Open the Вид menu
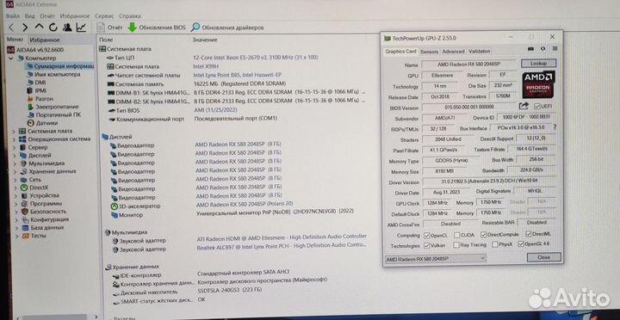Image resolution: width=620 pixels, height=320 pixels. point(29,16)
